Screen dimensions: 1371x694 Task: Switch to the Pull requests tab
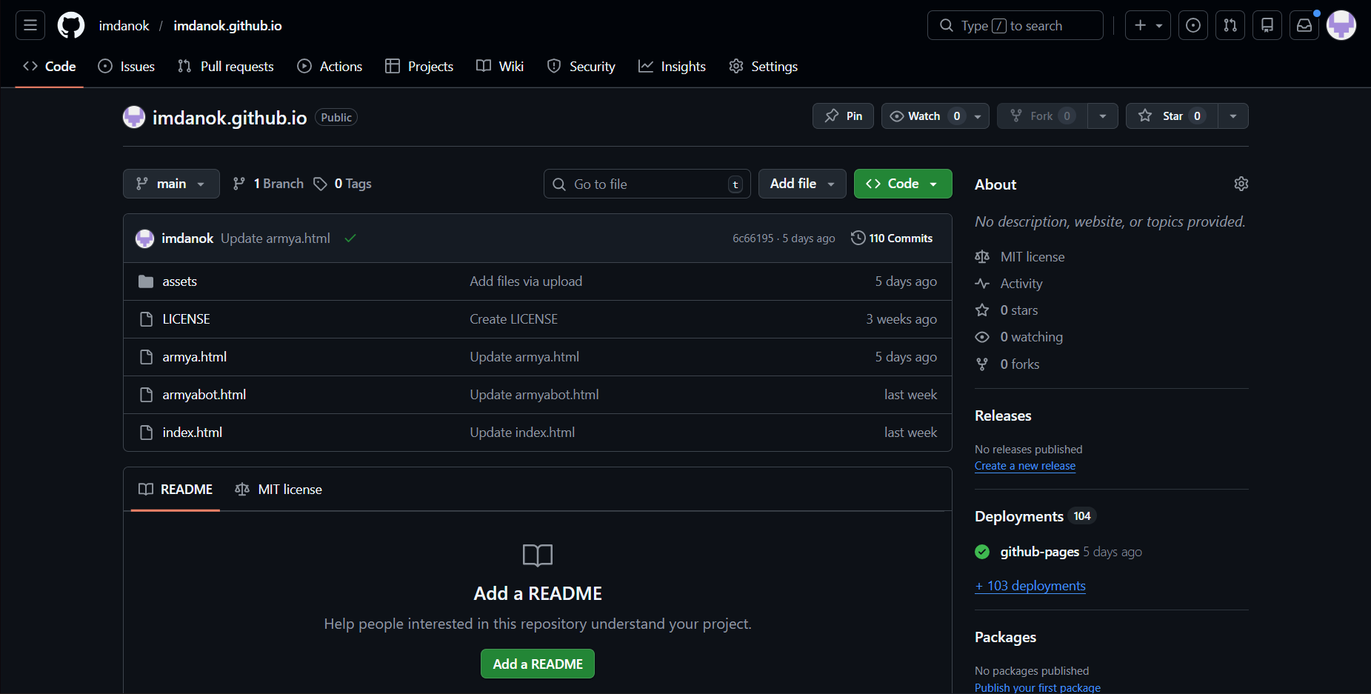point(226,67)
